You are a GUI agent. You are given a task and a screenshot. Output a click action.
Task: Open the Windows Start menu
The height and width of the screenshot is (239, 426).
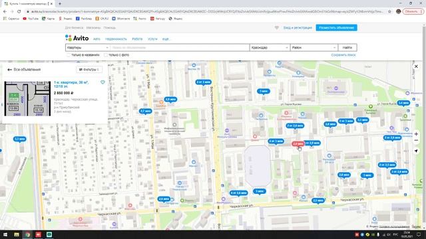(5, 234)
